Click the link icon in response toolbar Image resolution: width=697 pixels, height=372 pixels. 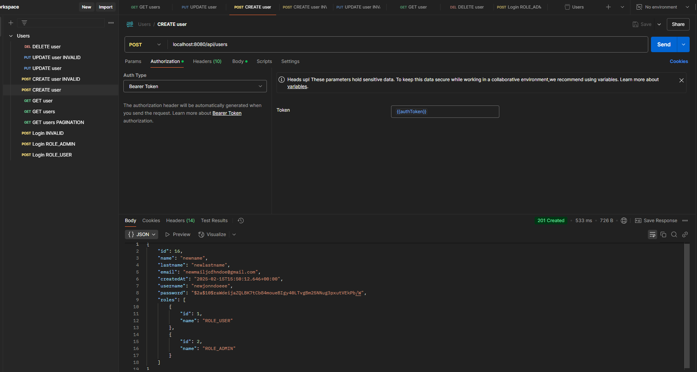685,234
